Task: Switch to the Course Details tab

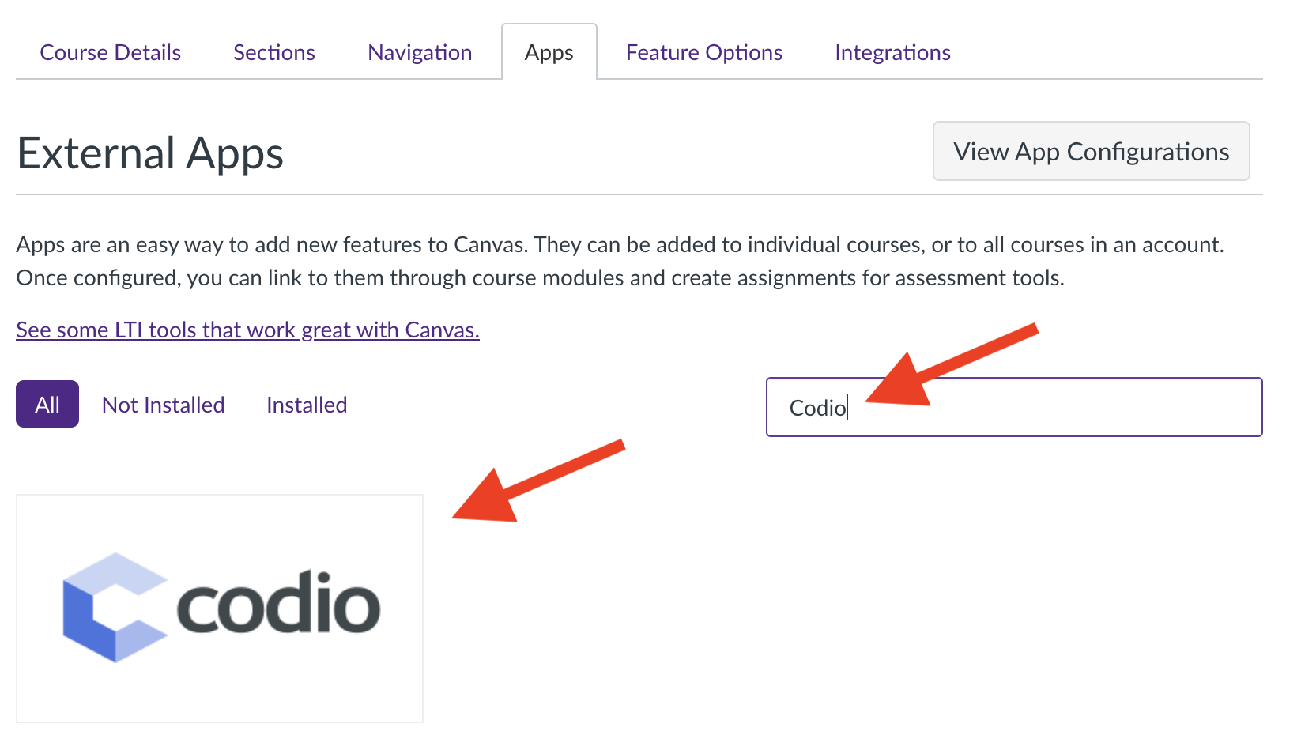Action: pos(111,53)
